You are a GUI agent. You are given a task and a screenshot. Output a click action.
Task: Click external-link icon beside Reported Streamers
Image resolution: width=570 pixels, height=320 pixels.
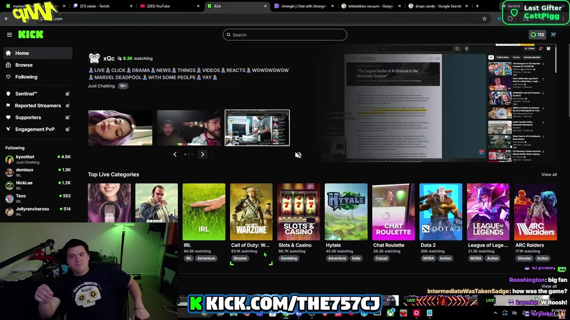68,106
